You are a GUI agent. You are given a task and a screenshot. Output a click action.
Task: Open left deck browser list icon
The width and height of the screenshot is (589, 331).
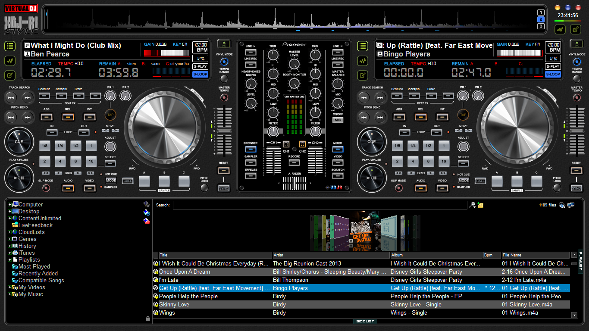point(10,46)
